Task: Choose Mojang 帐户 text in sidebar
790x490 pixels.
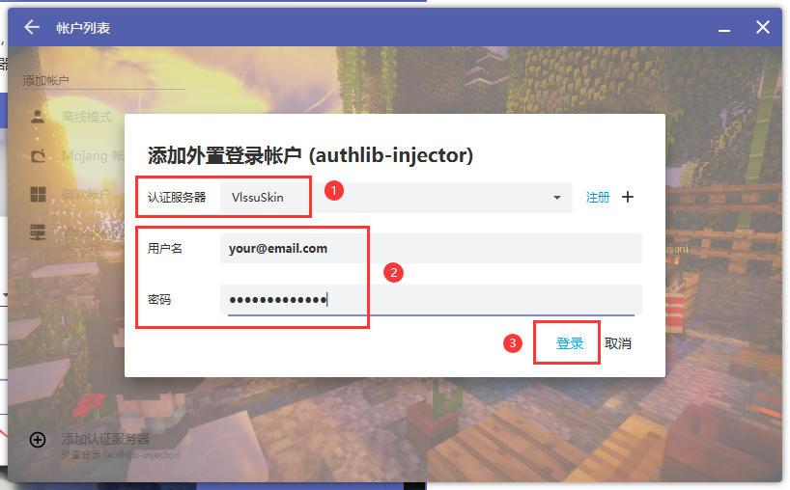Action: point(92,155)
